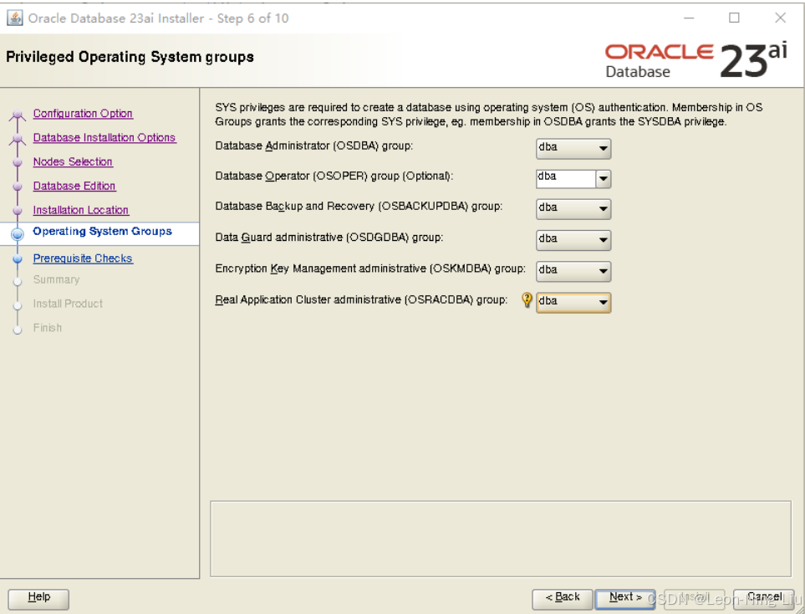Click the OSRACDBA help hint bulb icon

click(x=527, y=299)
